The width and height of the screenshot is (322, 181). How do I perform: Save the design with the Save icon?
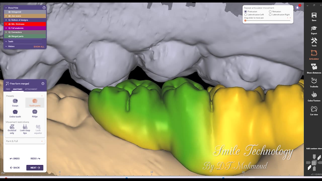(x=314, y=17)
